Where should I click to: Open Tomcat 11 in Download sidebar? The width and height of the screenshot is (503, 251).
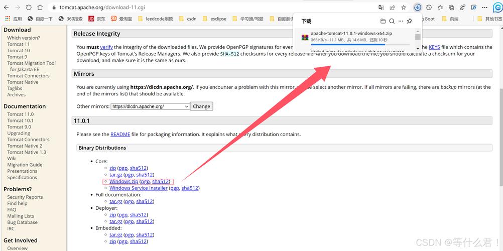(18, 44)
